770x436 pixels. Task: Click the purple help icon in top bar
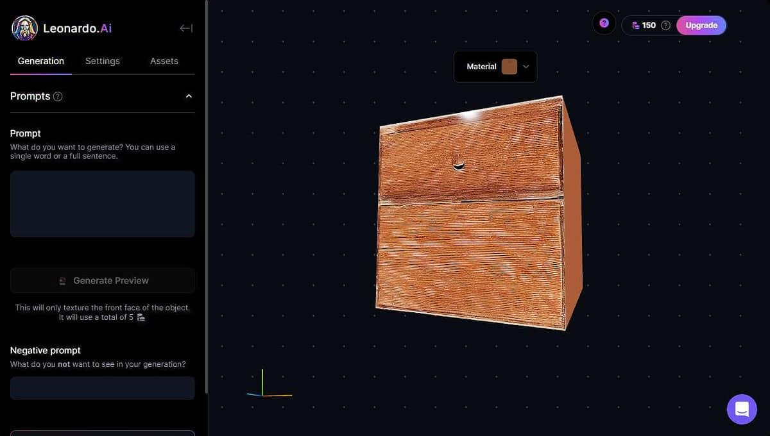click(603, 22)
